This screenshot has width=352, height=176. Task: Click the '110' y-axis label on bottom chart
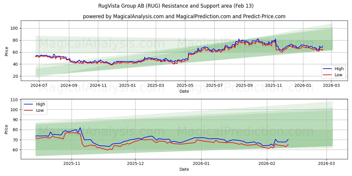coord(15,100)
